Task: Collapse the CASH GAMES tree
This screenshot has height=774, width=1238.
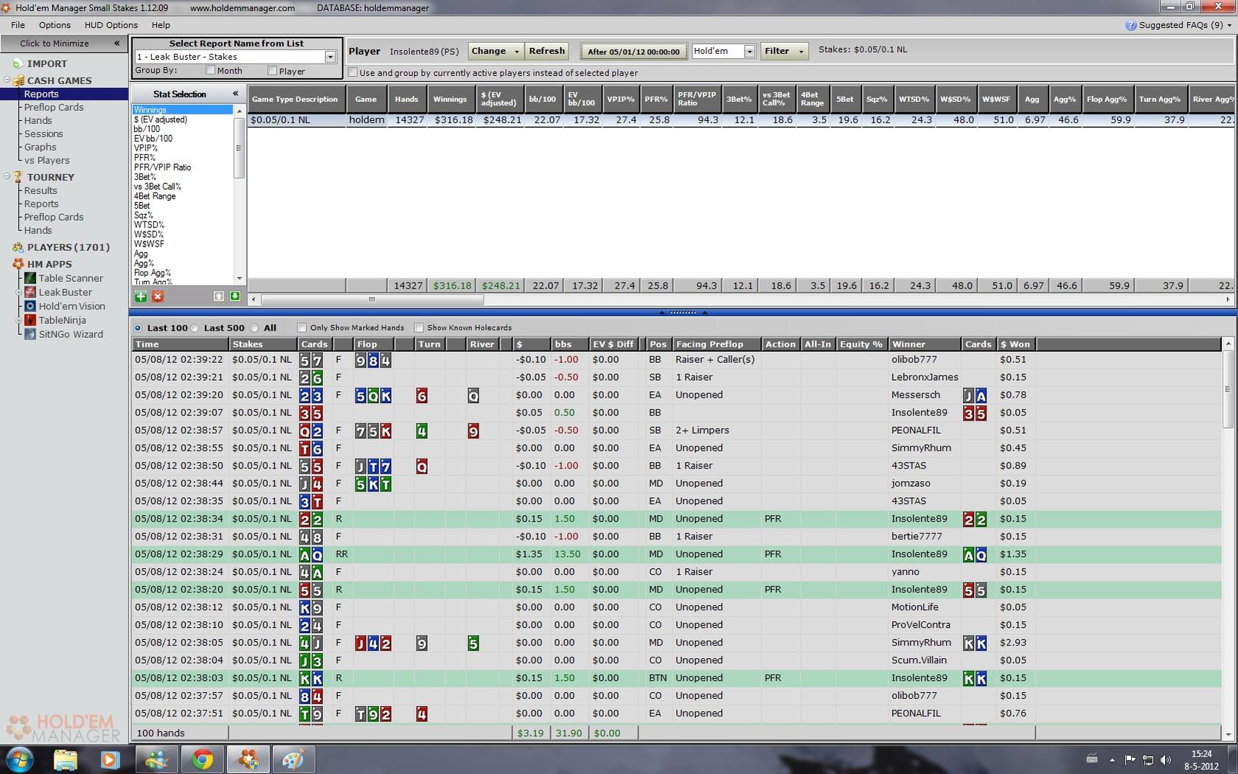Action: pos(7,80)
